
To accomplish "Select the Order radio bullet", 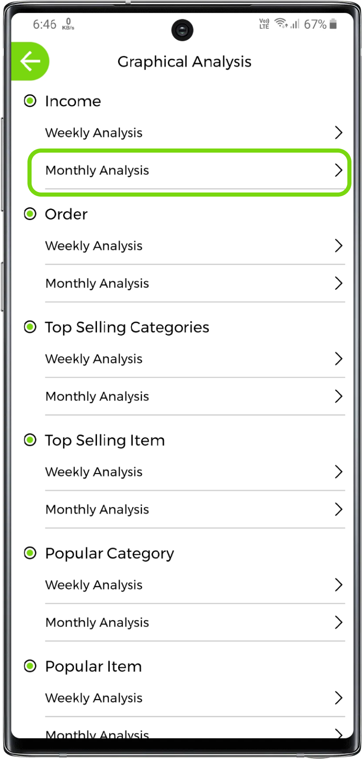I will click(x=30, y=214).
